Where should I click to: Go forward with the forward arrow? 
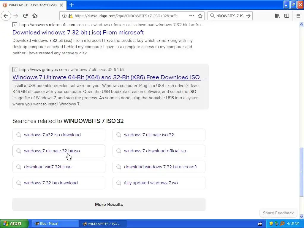pyautogui.click(x=16, y=16)
